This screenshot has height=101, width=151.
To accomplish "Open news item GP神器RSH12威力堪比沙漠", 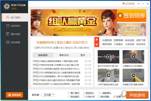I will click(56, 65).
